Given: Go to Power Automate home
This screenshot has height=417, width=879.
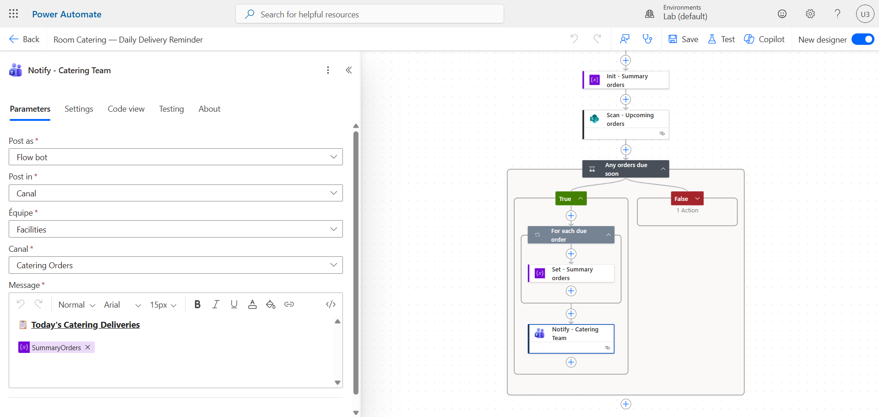Looking at the screenshot, I should click(x=67, y=14).
